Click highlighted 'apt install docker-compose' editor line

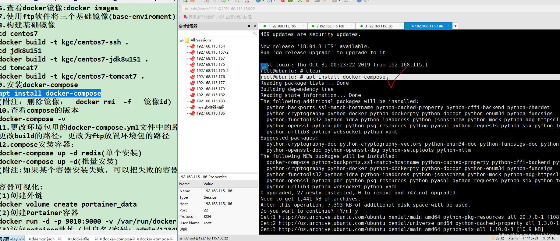click(x=50, y=93)
